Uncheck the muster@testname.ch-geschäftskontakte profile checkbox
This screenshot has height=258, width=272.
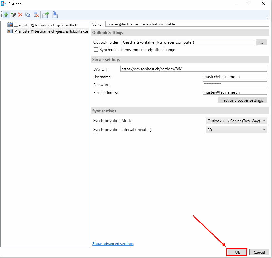(16, 31)
